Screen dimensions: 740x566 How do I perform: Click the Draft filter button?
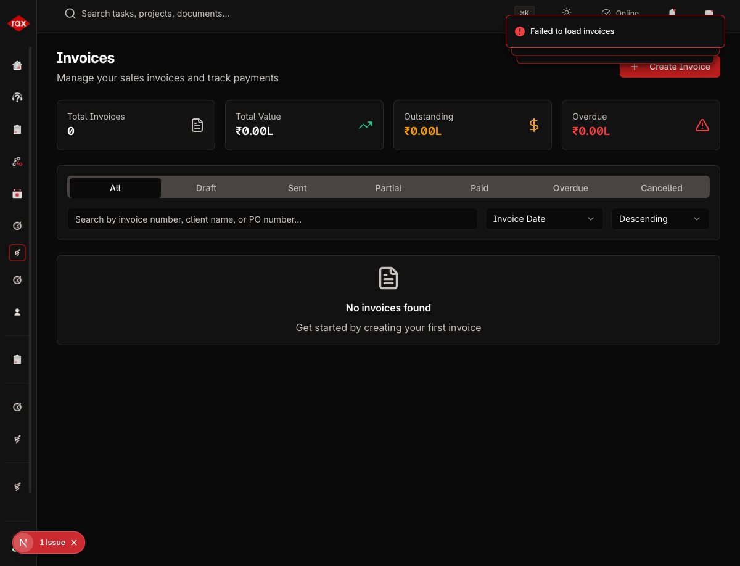(x=206, y=187)
